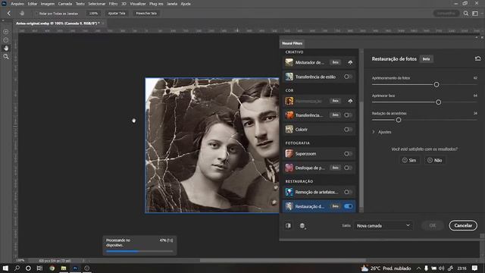Open the Saída Nova camada dropdown
The width and height of the screenshot is (485, 273).
[383, 226]
